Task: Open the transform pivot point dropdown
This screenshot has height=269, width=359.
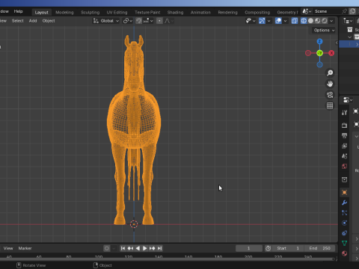Action: 128,21
